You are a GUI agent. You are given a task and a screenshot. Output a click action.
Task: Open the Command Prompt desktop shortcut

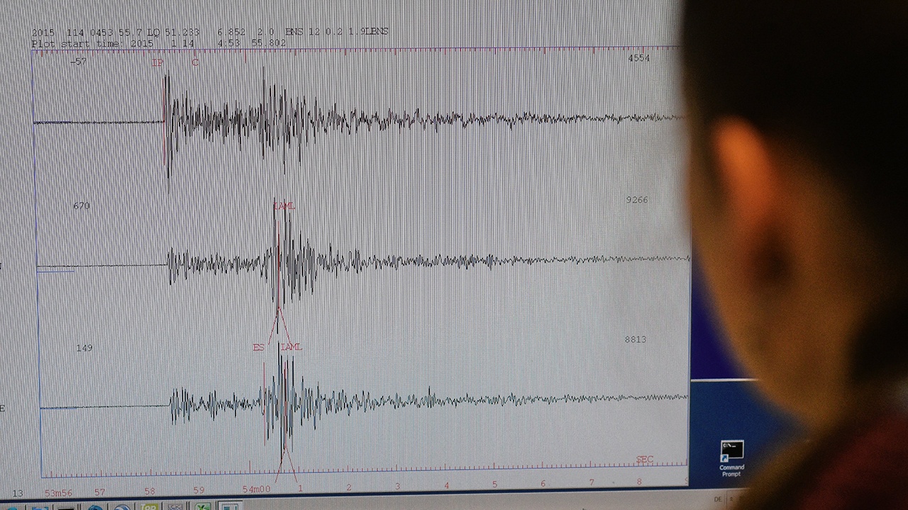(731, 458)
